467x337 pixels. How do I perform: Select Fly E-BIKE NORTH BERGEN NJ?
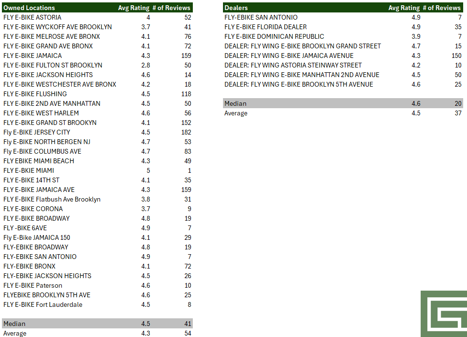(47, 142)
